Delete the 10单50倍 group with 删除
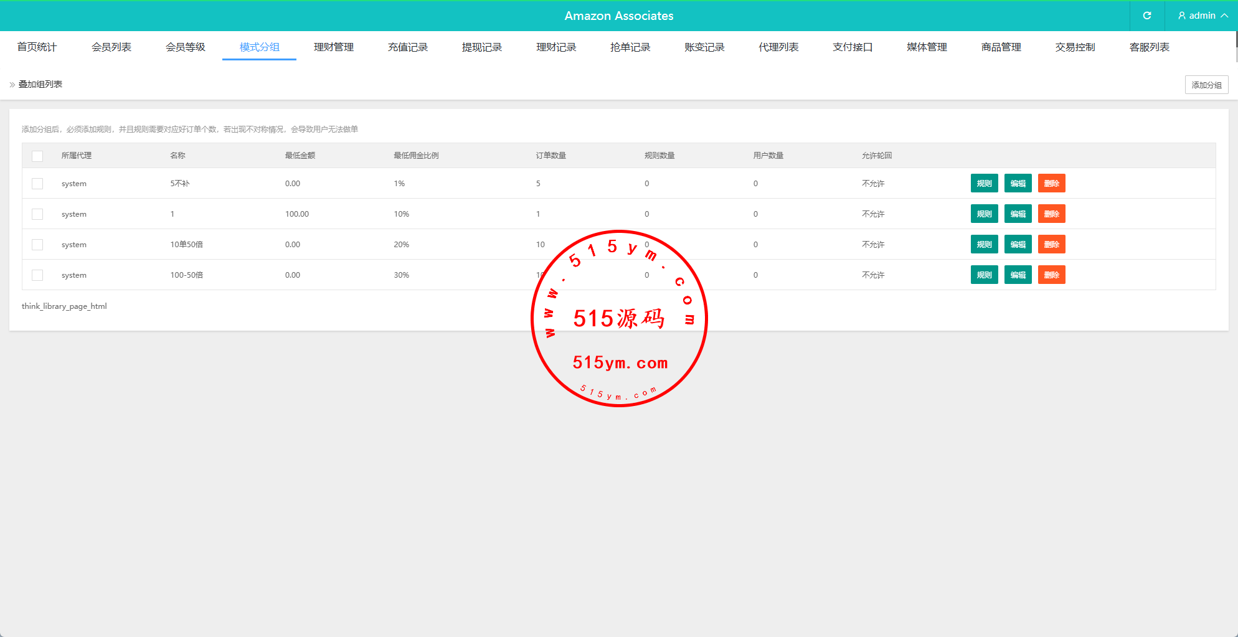 1051,245
